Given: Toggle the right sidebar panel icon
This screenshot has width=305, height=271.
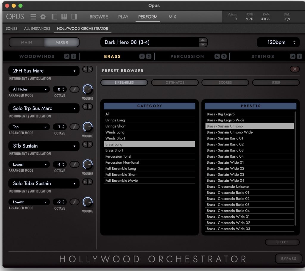Looking at the screenshot, I should 74,17.
